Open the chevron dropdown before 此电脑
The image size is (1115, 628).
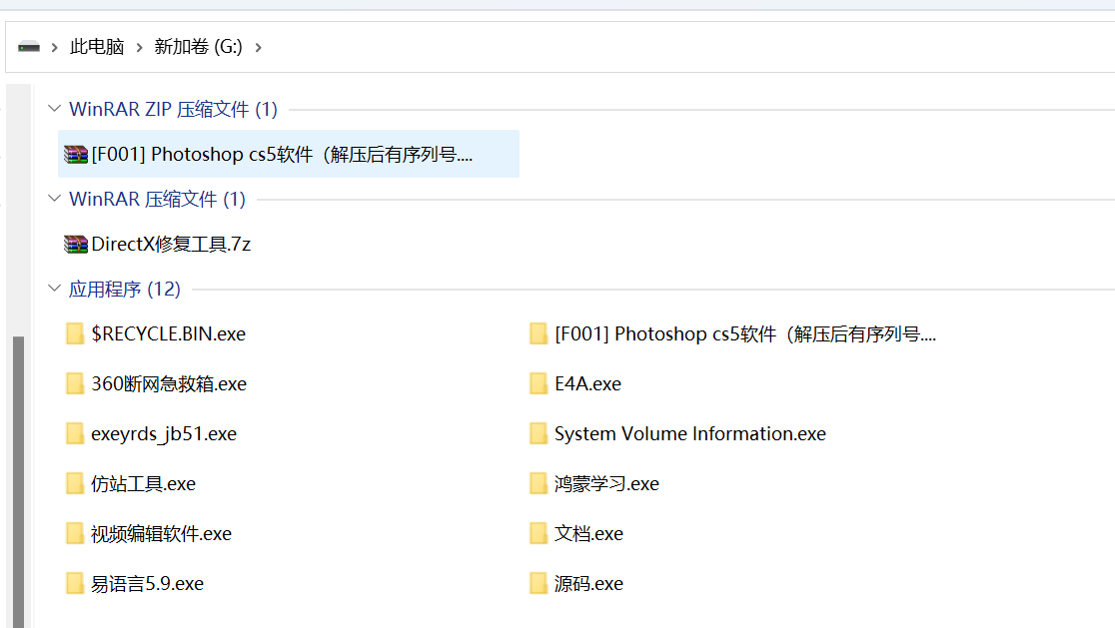(54, 48)
